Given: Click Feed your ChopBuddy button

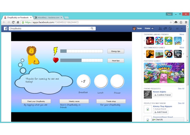Looking at the screenshot, I should coord(36,101).
